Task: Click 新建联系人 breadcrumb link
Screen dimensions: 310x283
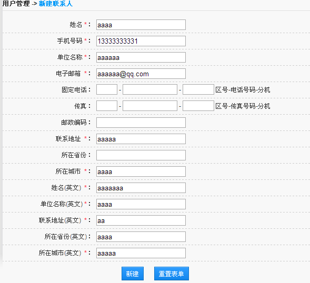Action: [56, 4]
